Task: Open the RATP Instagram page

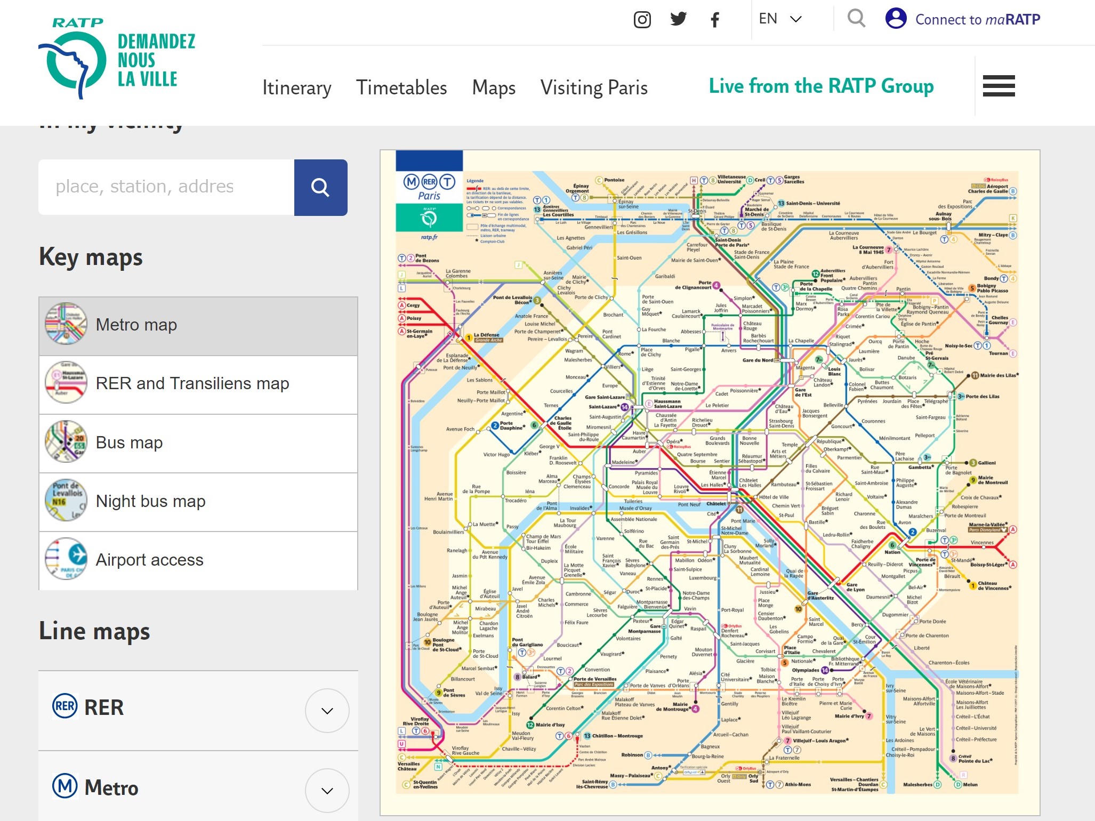Action: [x=642, y=20]
